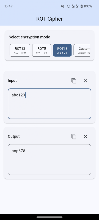Tap the first mobile signal strength icon

73,6
